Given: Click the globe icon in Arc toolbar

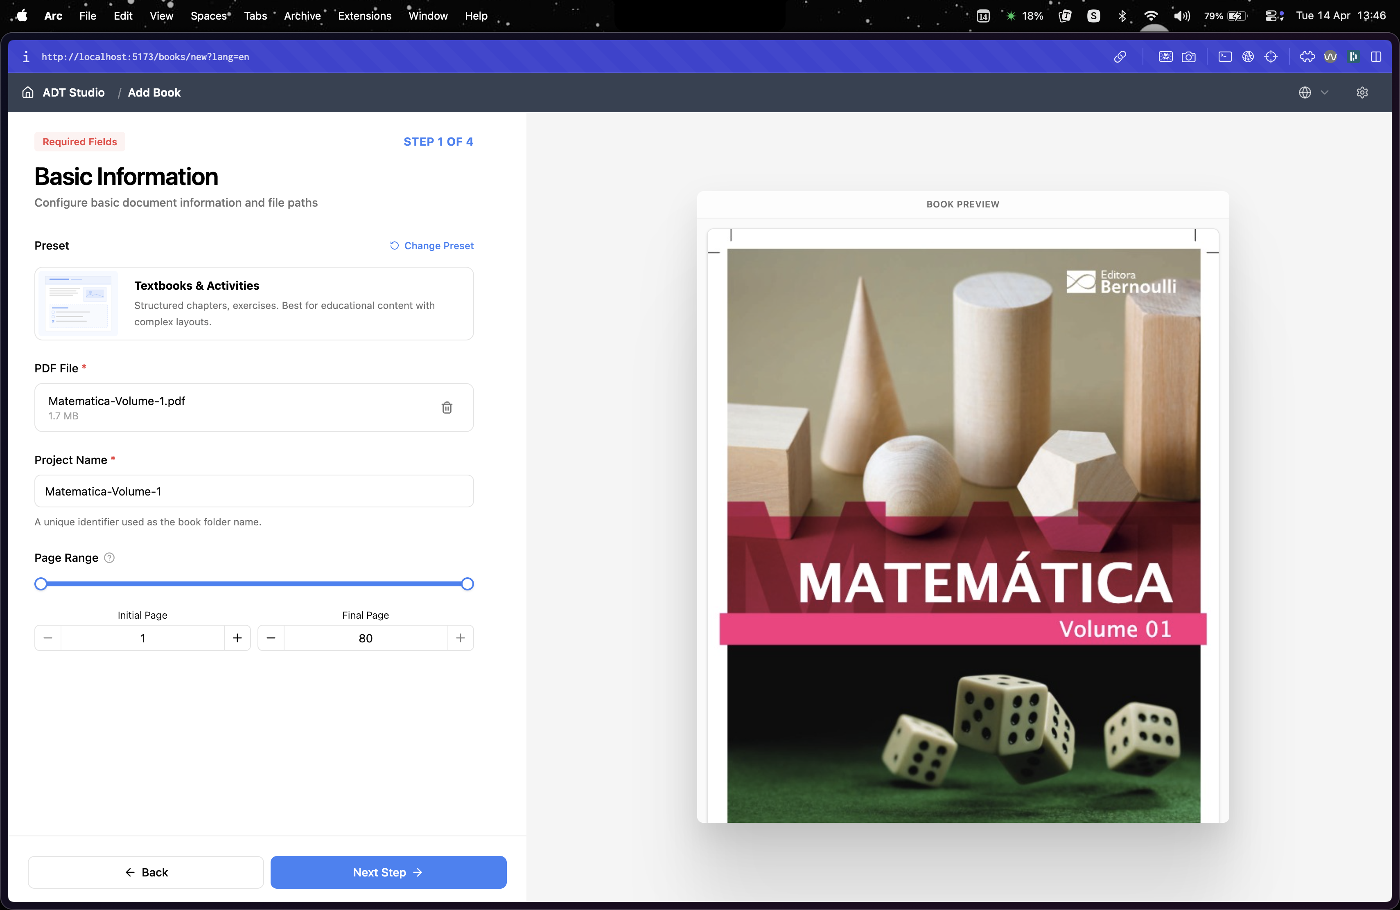Looking at the screenshot, I should tap(1248, 56).
